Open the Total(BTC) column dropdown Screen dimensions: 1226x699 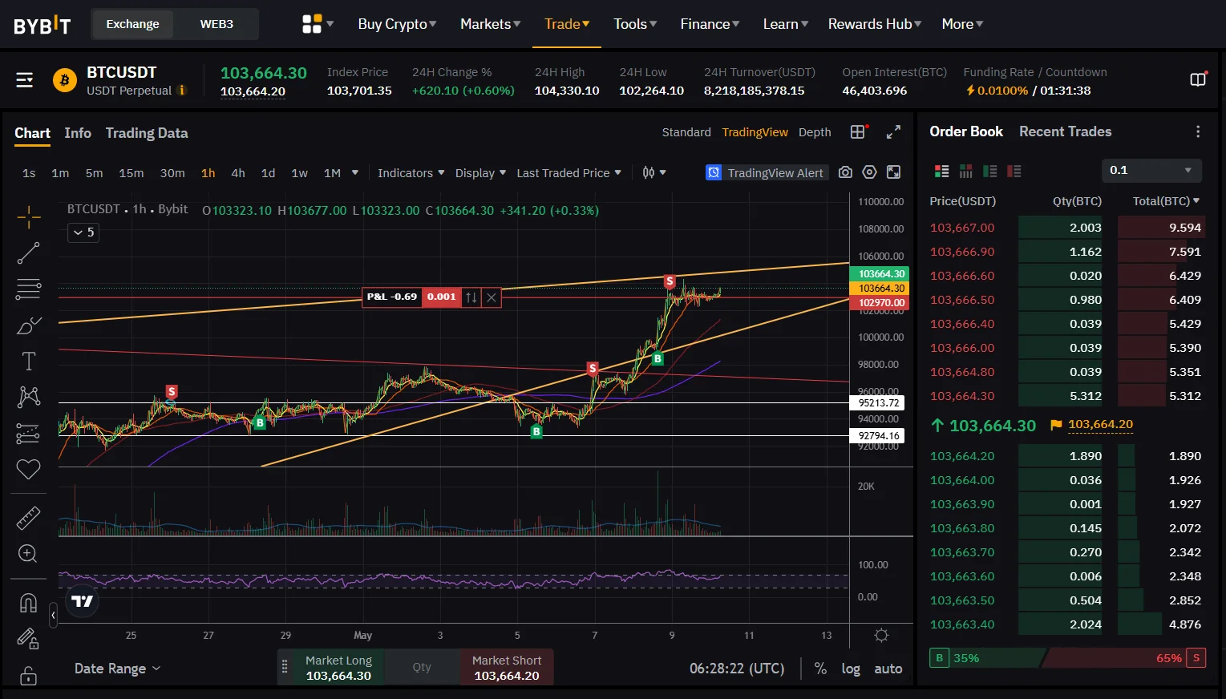(1167, 201)
